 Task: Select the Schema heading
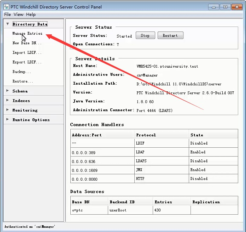coord(20,91)
